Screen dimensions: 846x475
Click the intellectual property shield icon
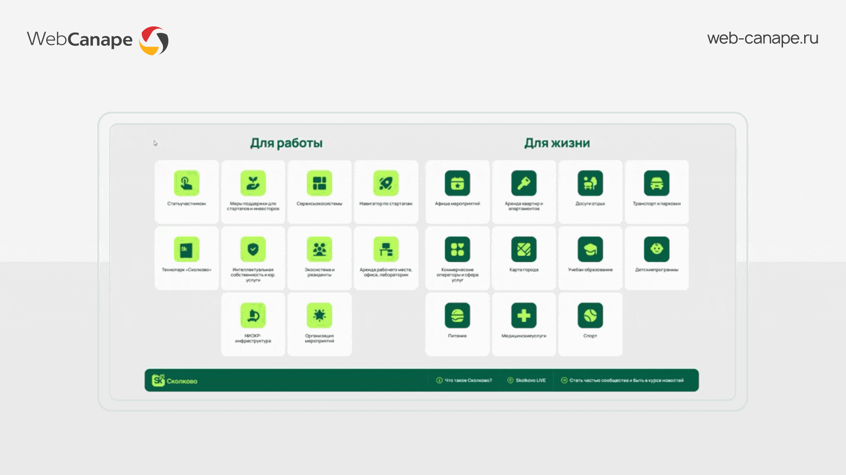pos(253,249)
